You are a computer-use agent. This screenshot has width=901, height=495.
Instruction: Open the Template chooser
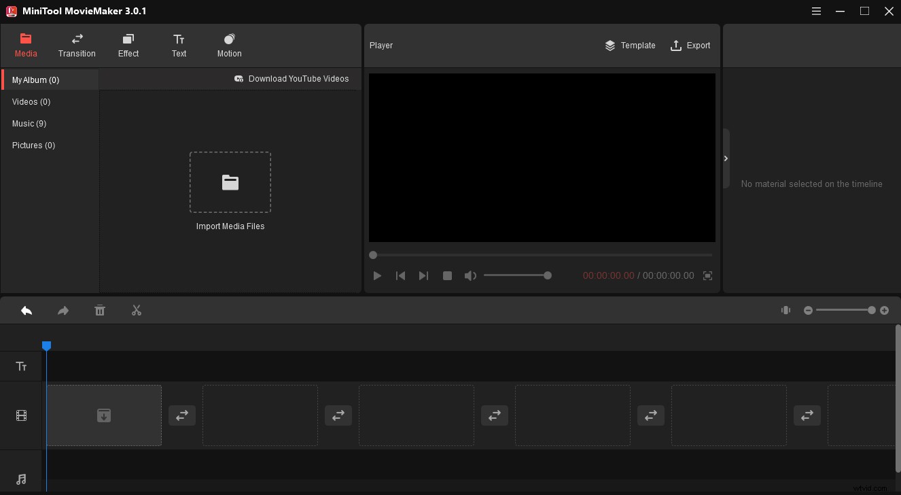coord(630,46)
